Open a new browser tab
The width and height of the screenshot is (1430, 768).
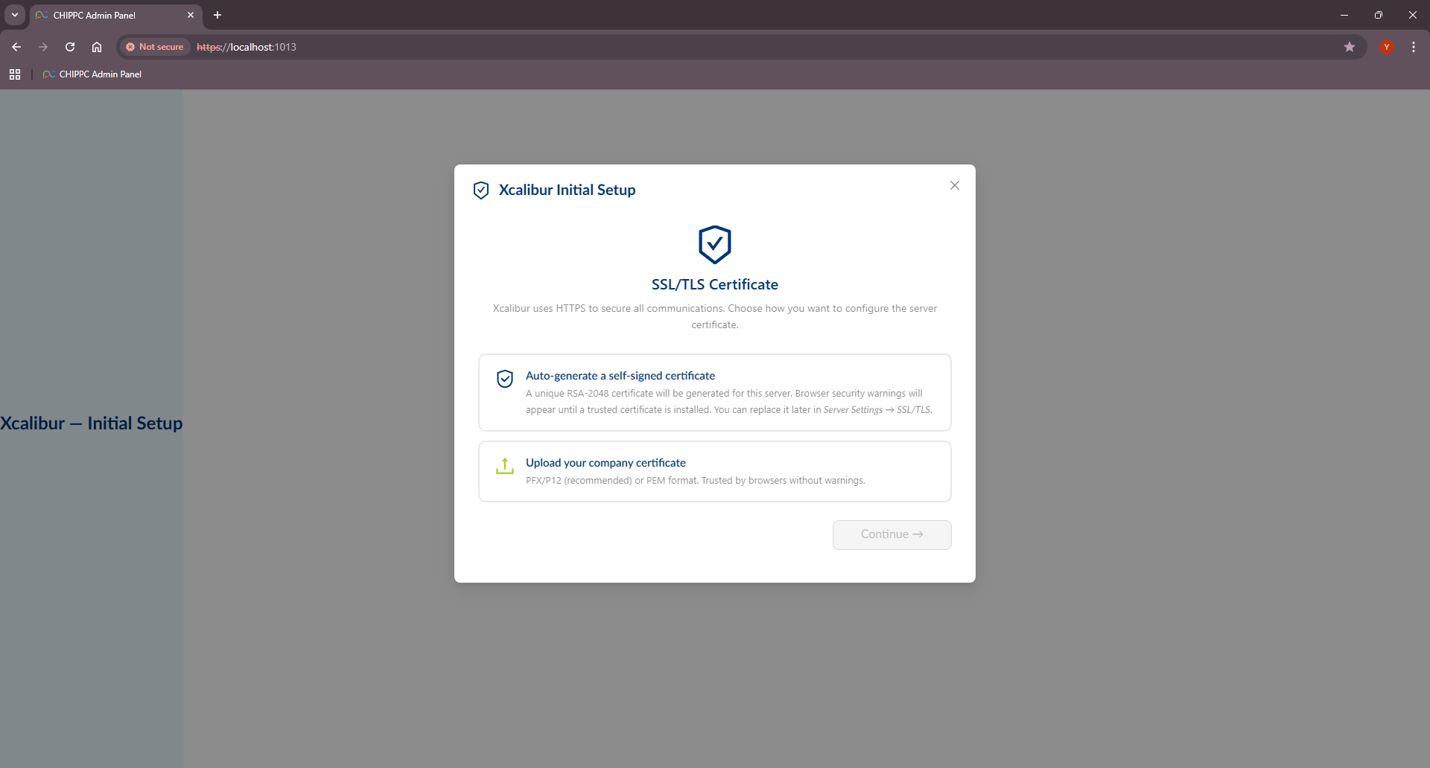point(217,15)
